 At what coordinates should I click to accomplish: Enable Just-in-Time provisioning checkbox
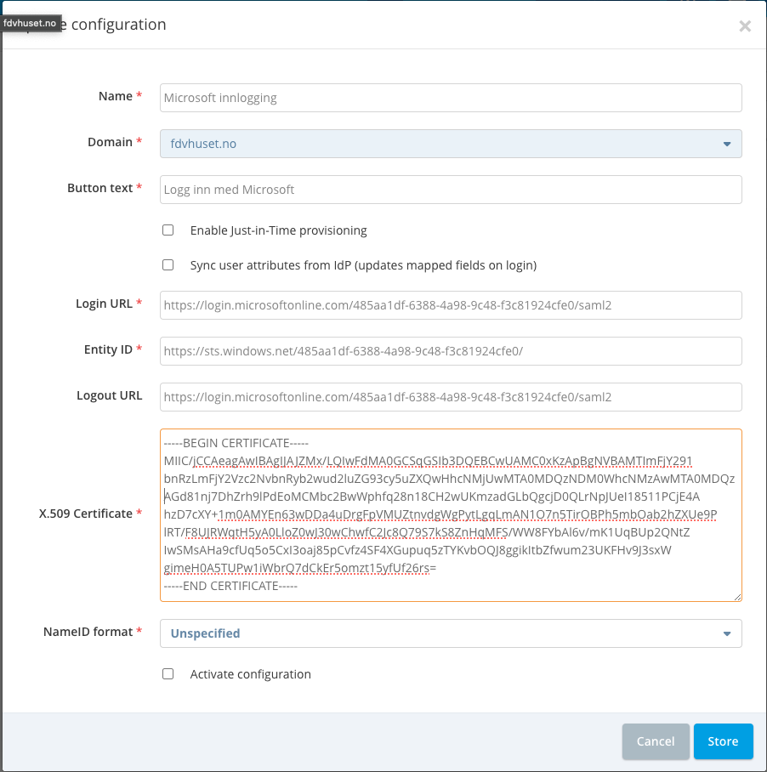[x=168, y=230]
